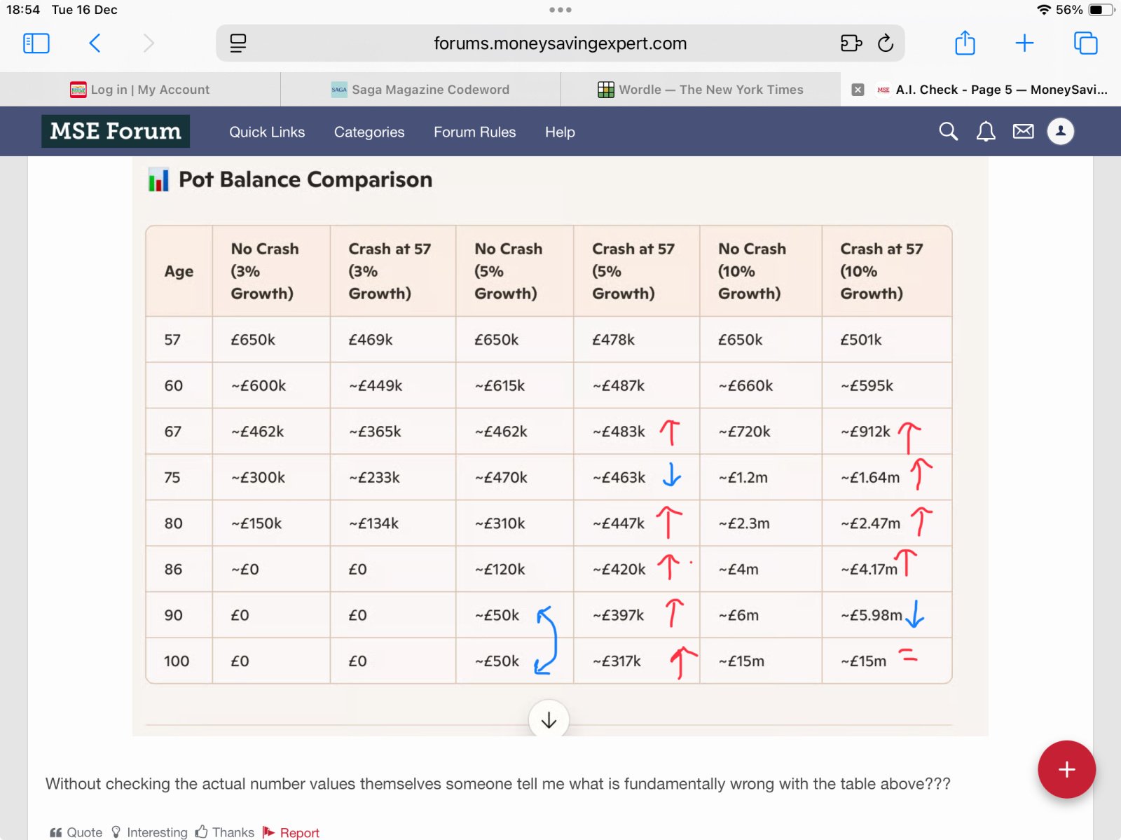Image resolution: width=1121 pixels, height=840 pixels.
Task: Toggle the Safari sidebar panel
Action: coord(36,43)
